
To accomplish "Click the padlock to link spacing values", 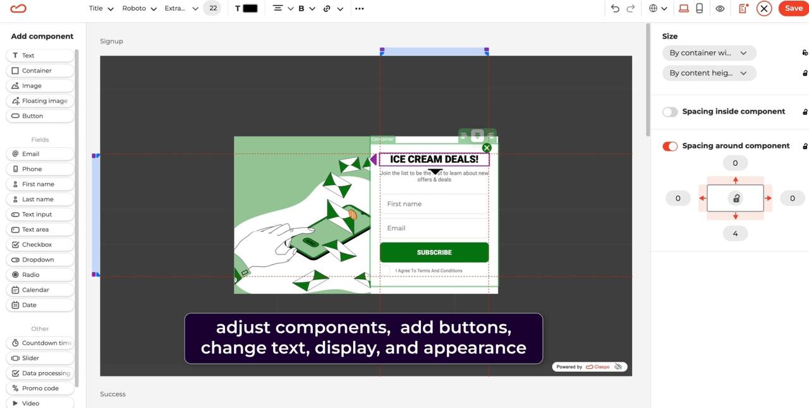I will pos(735,197).
